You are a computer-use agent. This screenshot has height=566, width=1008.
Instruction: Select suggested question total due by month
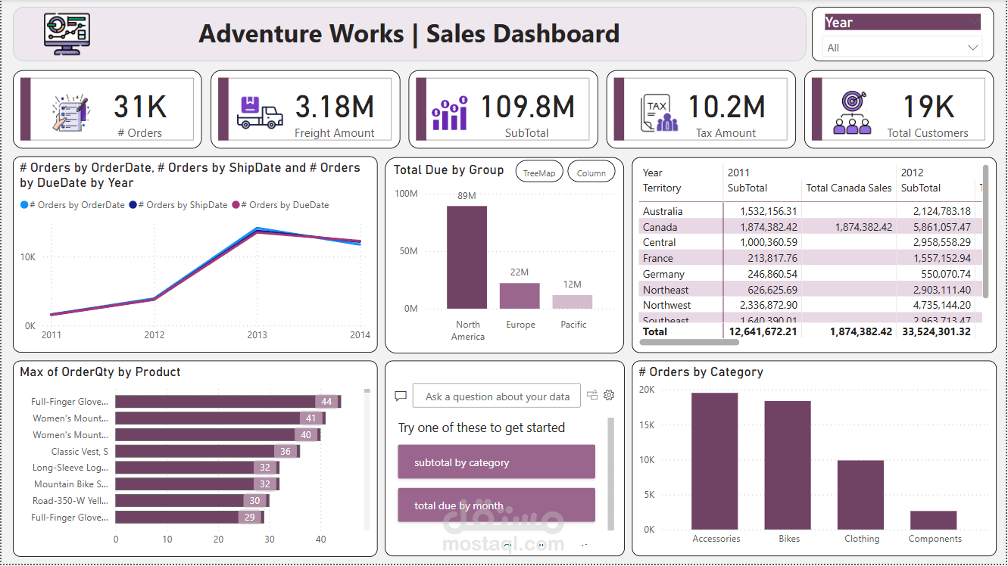497,505
